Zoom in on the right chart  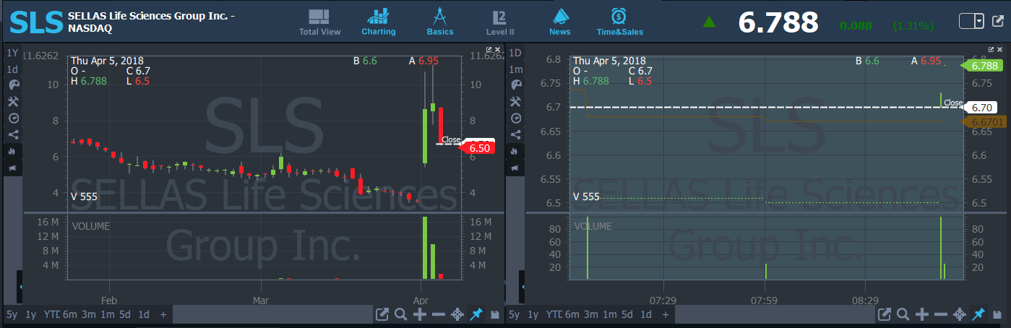tap(923, 314)
